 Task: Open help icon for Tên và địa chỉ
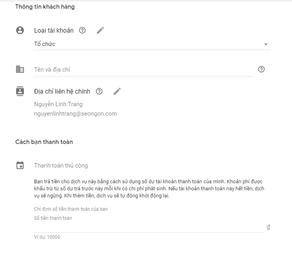click(261, 69)
